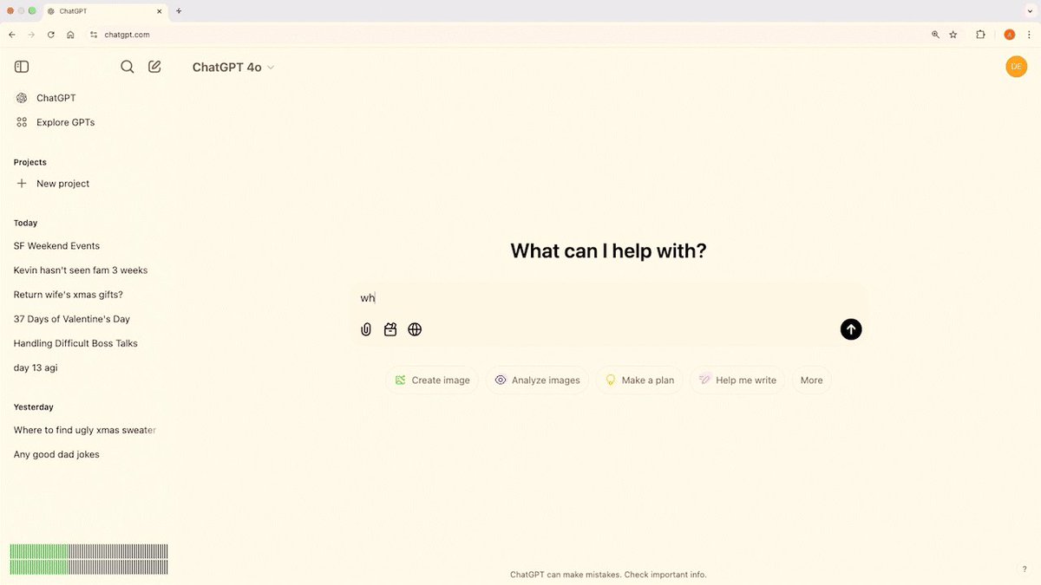Screen dimensions: 1041x585
Task: Enable web search with the globe icon
Action: pyautogui.click(x=415, y=329)
